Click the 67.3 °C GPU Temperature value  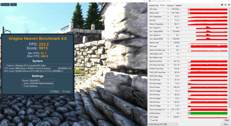[x=175, y=17]
